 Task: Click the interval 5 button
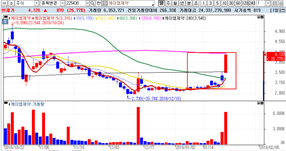pyautogui.click(x=217, y=3)
